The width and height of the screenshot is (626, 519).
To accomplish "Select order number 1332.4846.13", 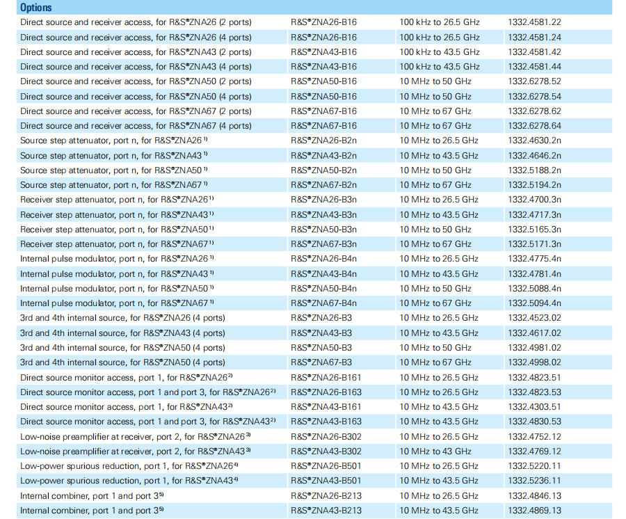I will click(534, 496).
